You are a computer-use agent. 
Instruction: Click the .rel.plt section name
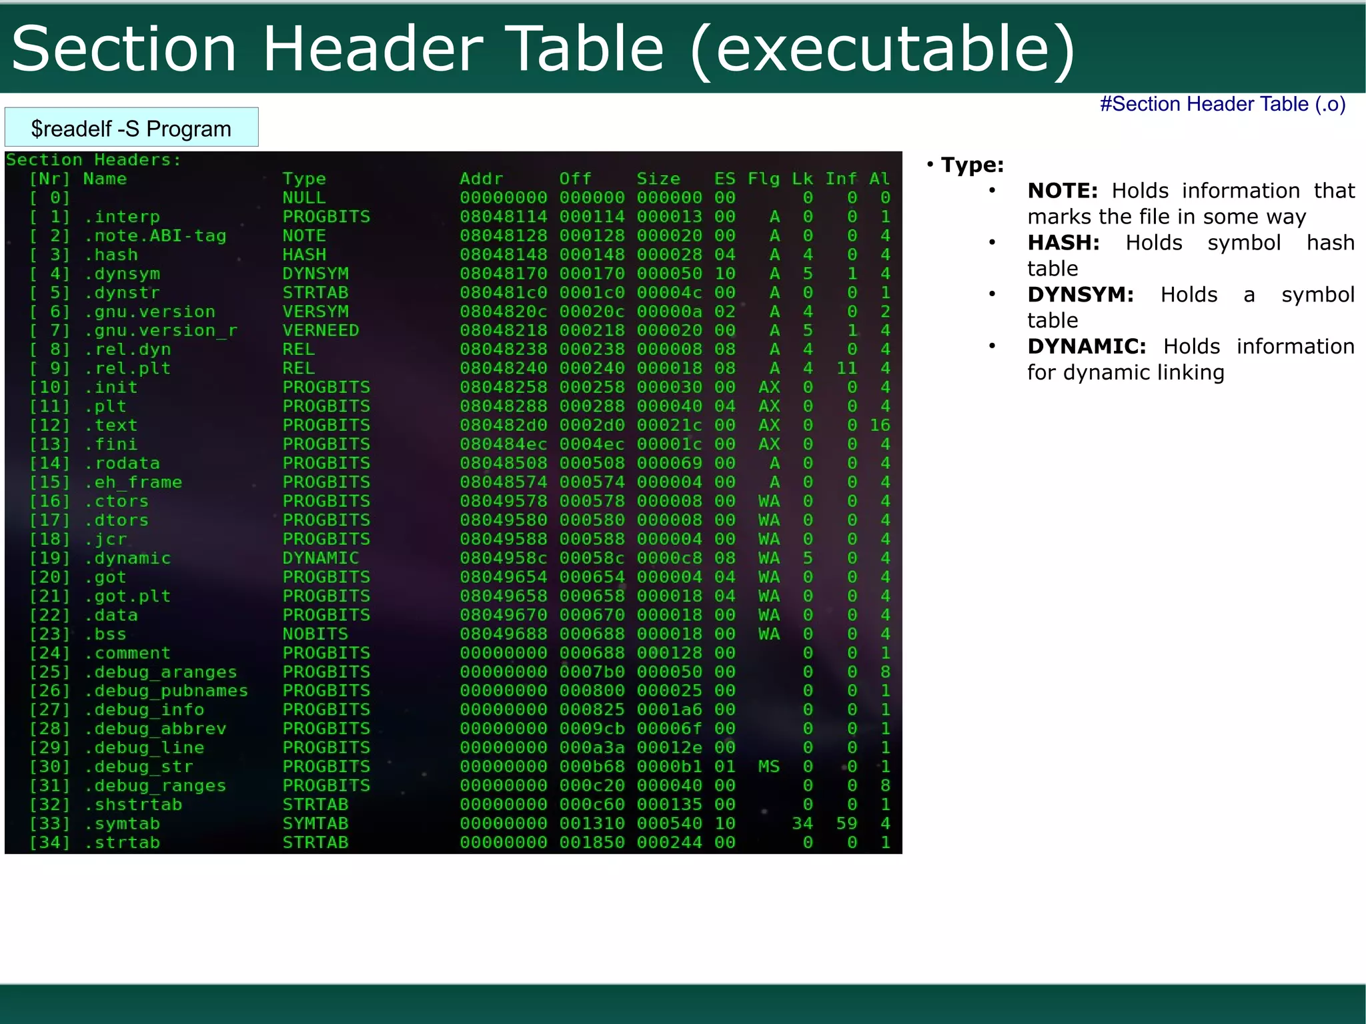(x=127, y=368)
